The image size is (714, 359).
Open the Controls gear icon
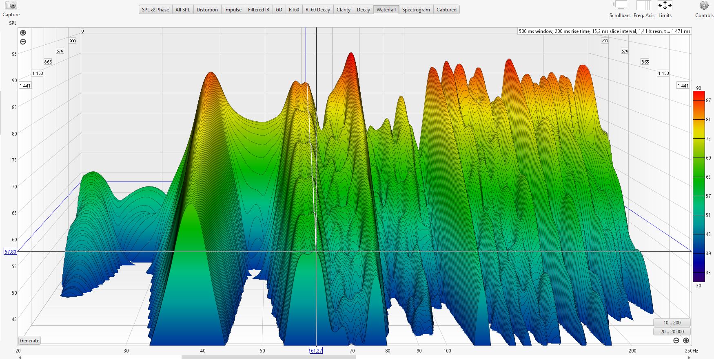coord(704,6)
